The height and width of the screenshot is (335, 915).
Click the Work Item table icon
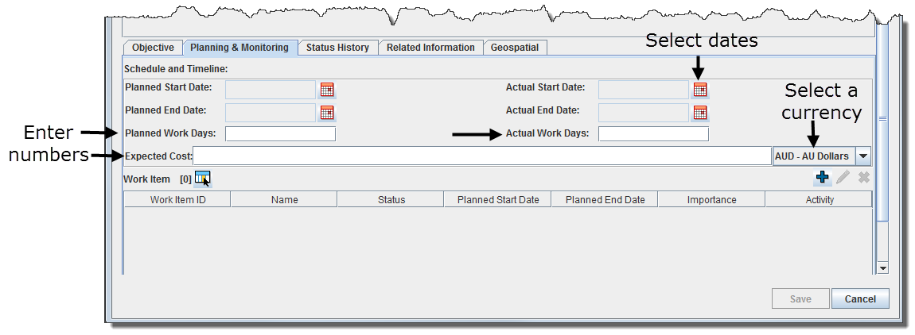[x=203, y=179]
